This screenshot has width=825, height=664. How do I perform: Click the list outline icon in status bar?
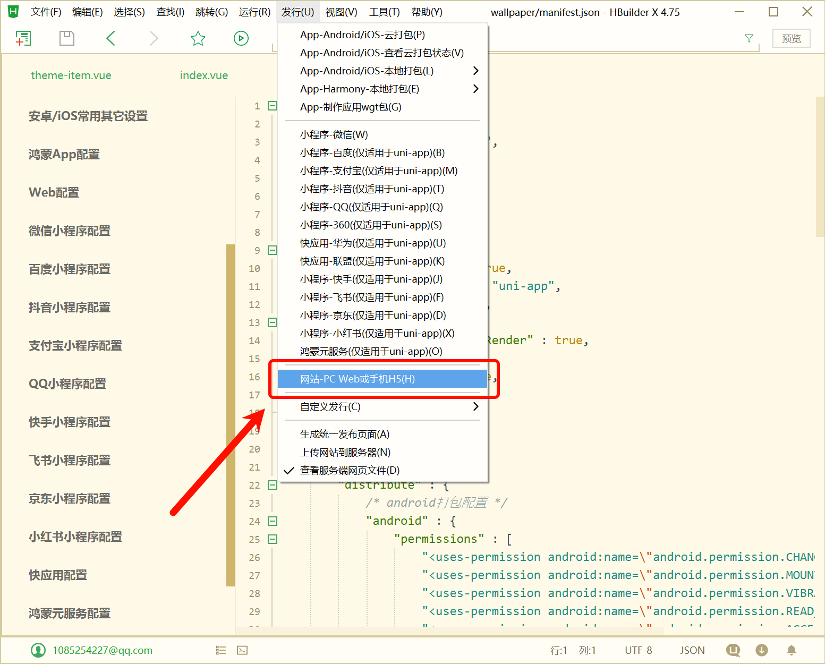point(221,650)
